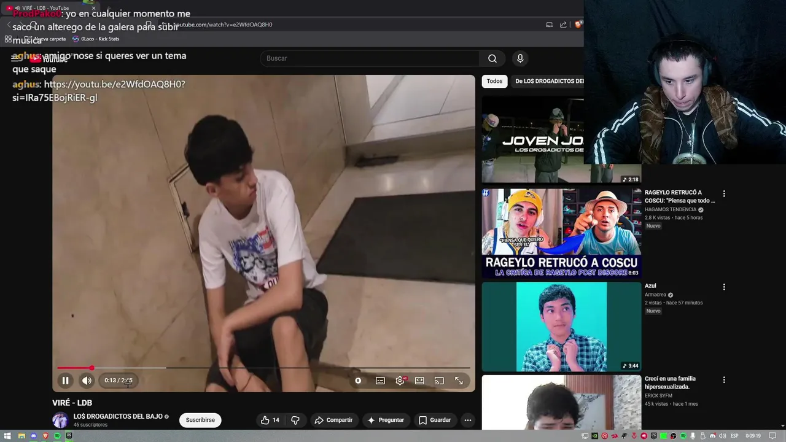
Task: Click the youtube.com URL in address bar
Action: [x=223, y=25]
